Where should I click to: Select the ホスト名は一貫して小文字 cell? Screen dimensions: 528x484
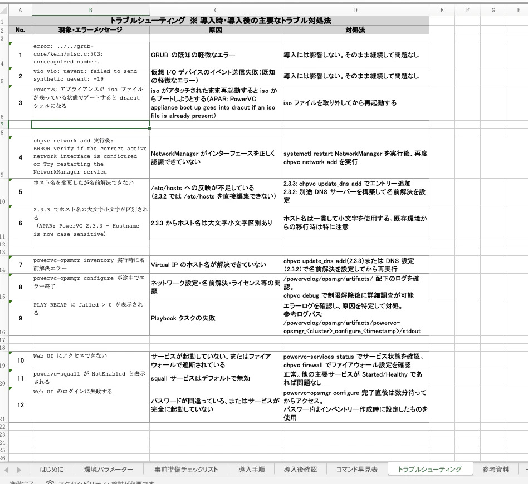click(355, 223)
